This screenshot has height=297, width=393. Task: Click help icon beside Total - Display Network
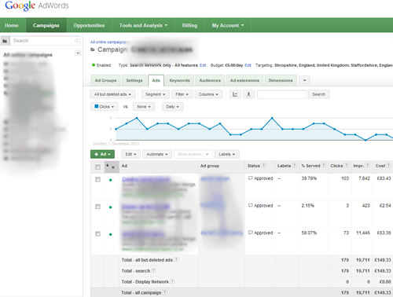coord(172,281)
